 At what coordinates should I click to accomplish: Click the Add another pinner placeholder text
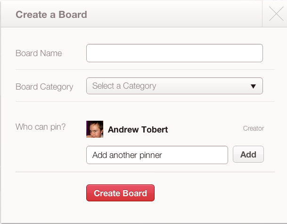(127, 155)
